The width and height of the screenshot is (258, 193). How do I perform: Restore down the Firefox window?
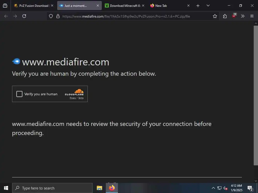coord(241,6)
